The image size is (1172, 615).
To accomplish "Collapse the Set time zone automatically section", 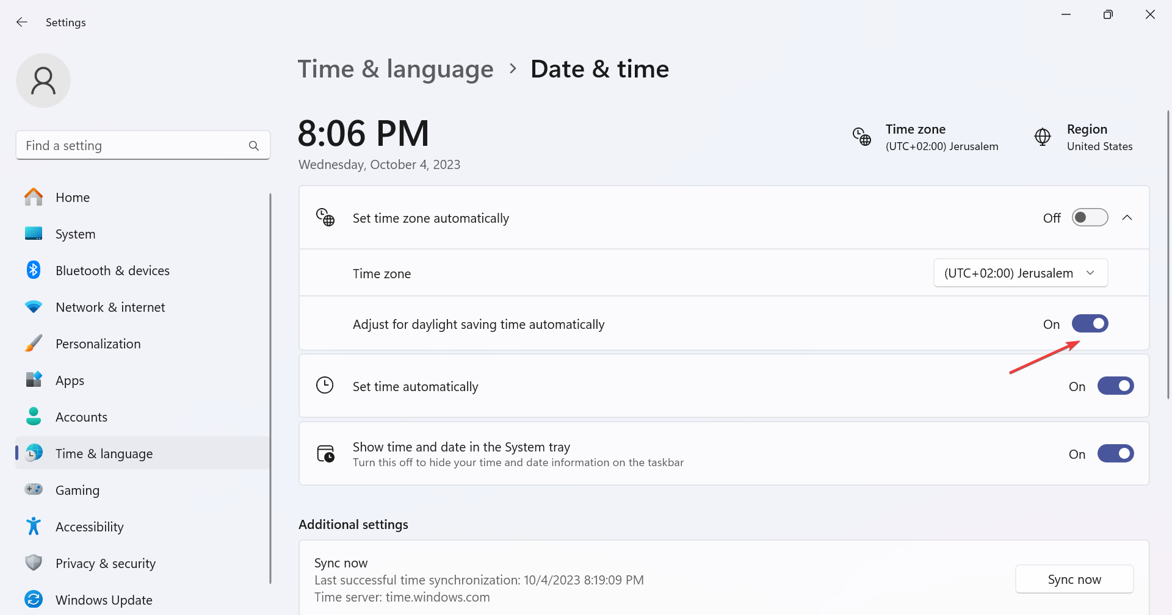I will tap(1127, 217).
